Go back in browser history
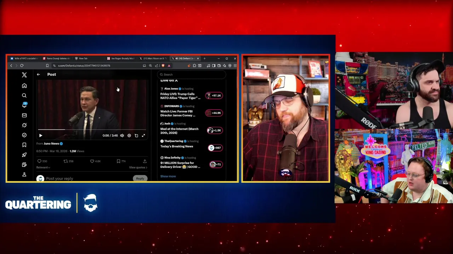Screen dimensions: 453x254 (11, 66)
